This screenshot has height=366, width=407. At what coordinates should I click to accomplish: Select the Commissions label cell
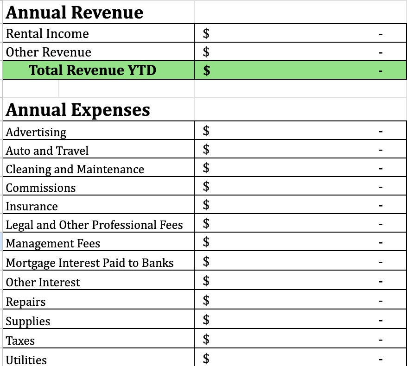(x=41, y=188)
